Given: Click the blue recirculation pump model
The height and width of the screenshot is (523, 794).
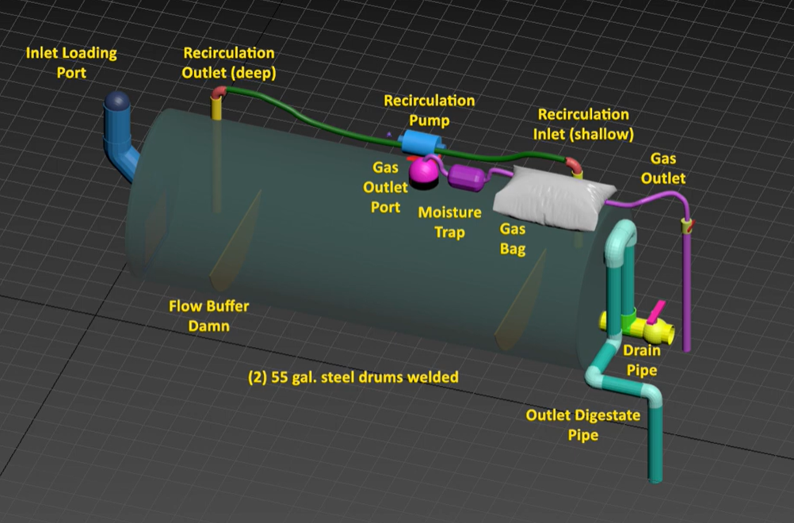Looking at the screenshot, I should point(423,143).
